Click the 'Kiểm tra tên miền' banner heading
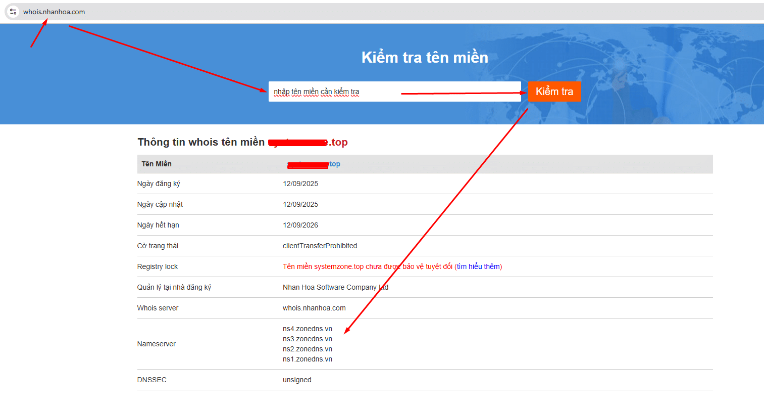 pos(425,57)
